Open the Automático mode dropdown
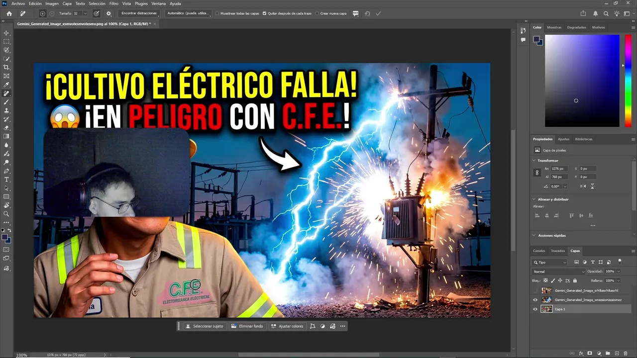Image resolution: width=637 pixels, height=358 pixels. point(188,13)
